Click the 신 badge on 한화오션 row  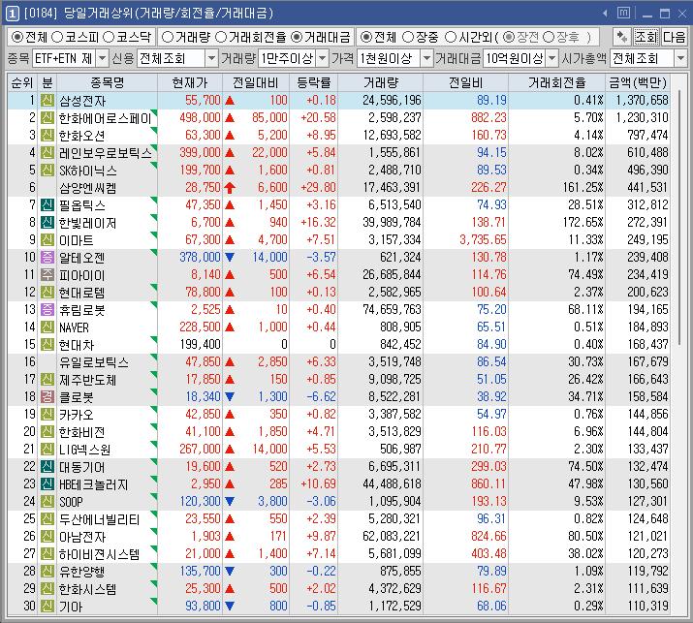point(47,136)
